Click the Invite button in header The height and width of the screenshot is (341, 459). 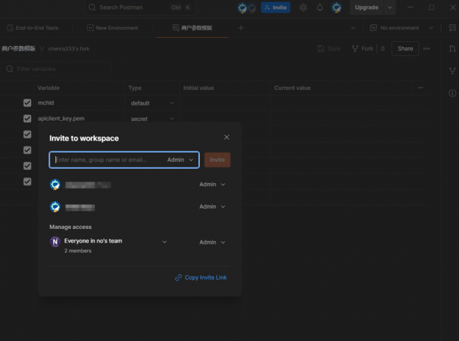[x=275, y=7]
